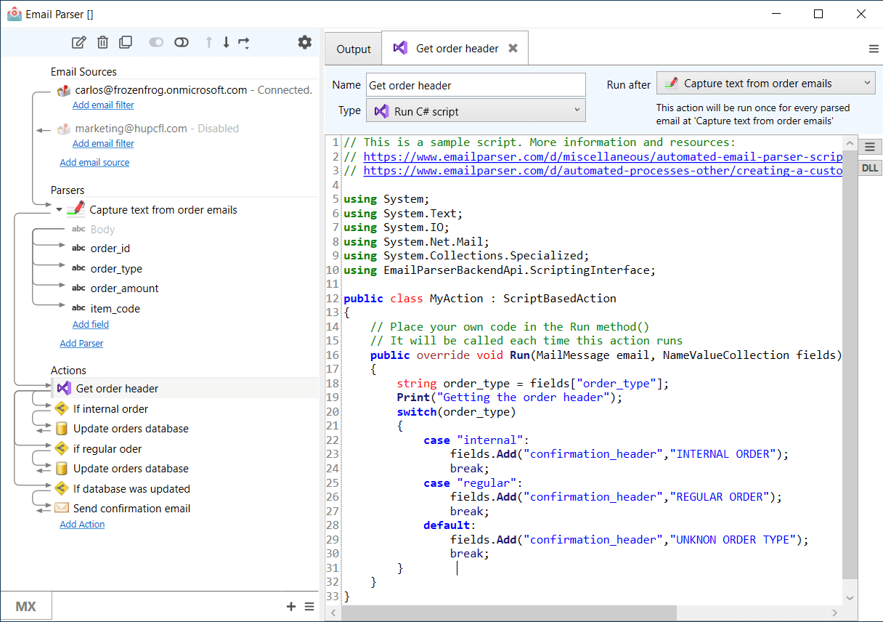The height and width of the screenshot is (622, 883).
Task: Open the Type dropdown showing Run C# script
Action: click(476, 111)
